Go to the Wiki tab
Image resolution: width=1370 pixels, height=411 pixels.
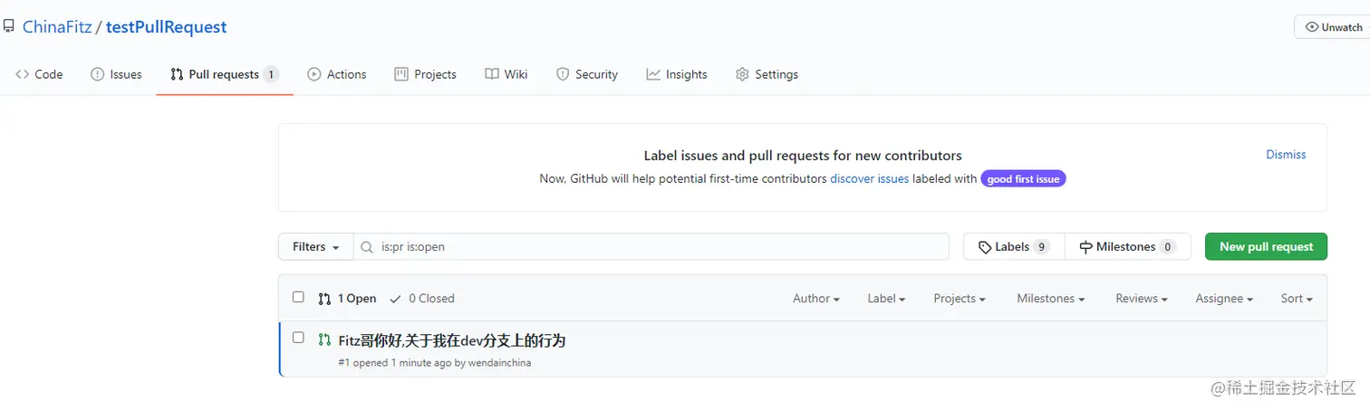coord(506,74)
